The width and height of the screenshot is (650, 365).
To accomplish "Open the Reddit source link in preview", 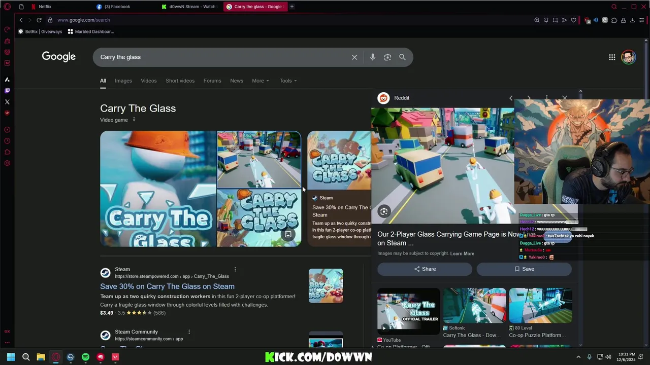I will tap(394, 98).
